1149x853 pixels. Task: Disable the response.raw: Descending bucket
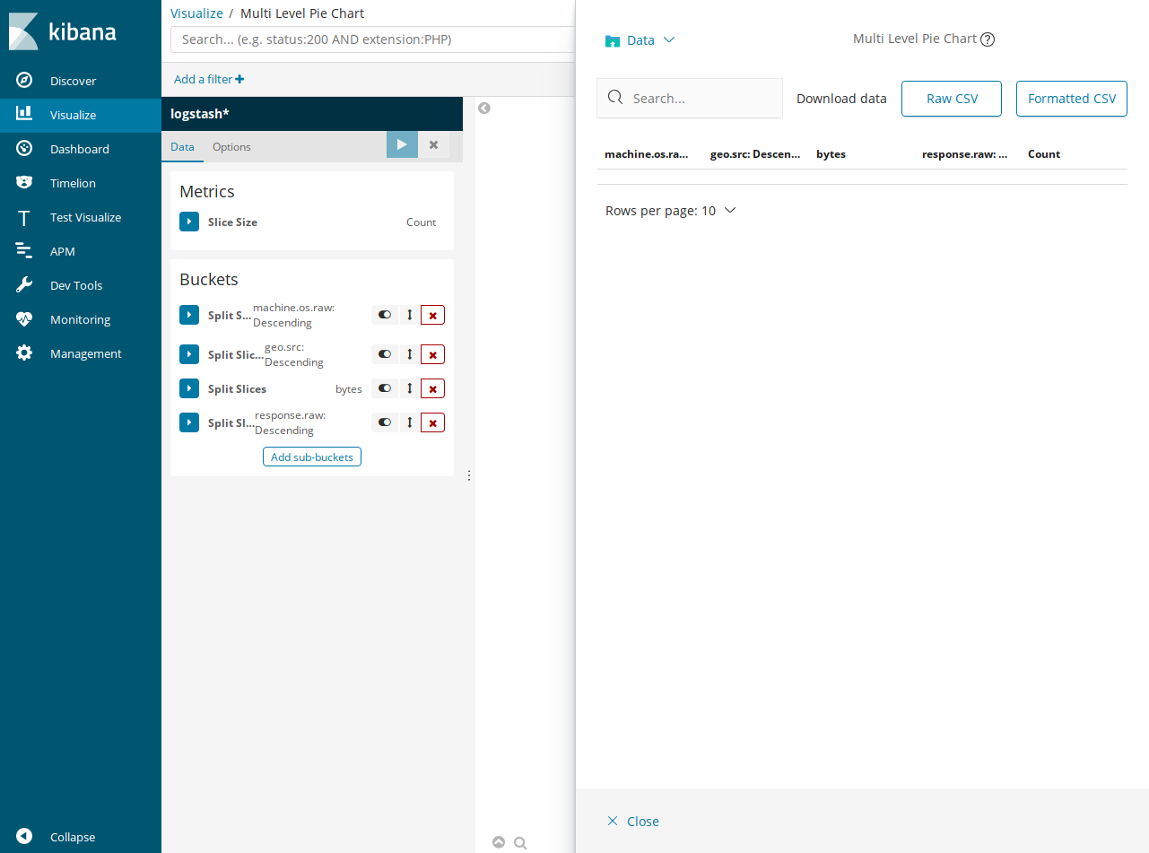tap(385, 422)
